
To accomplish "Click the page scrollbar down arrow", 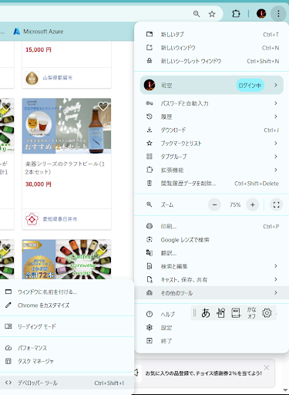I will click(285, 390).
